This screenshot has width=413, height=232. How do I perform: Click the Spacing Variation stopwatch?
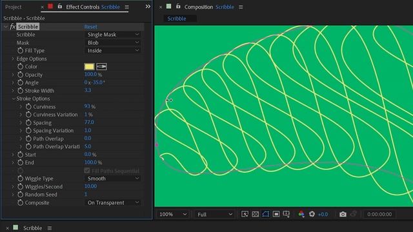(x=28, y=130)
